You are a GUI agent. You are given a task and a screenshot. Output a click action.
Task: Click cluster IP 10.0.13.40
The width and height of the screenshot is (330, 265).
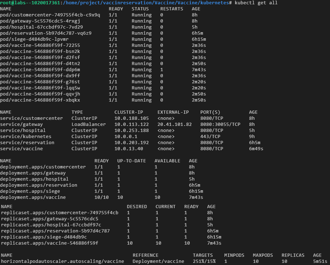(129, 149)
